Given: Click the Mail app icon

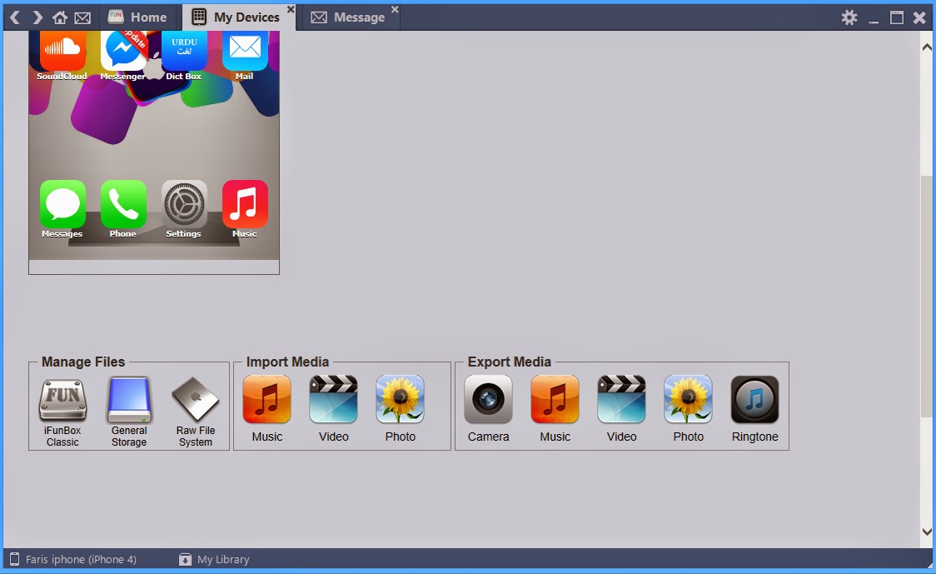Looking at the screenshot, I should pyautogui.click(x=245, y=51).
